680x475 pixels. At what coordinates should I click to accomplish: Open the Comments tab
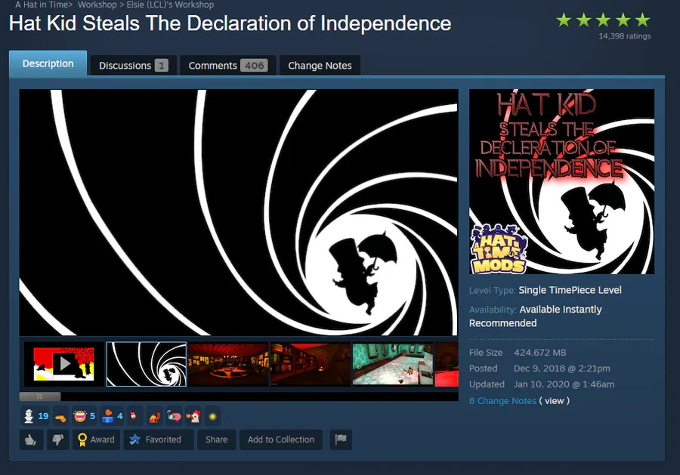(227, 66)
